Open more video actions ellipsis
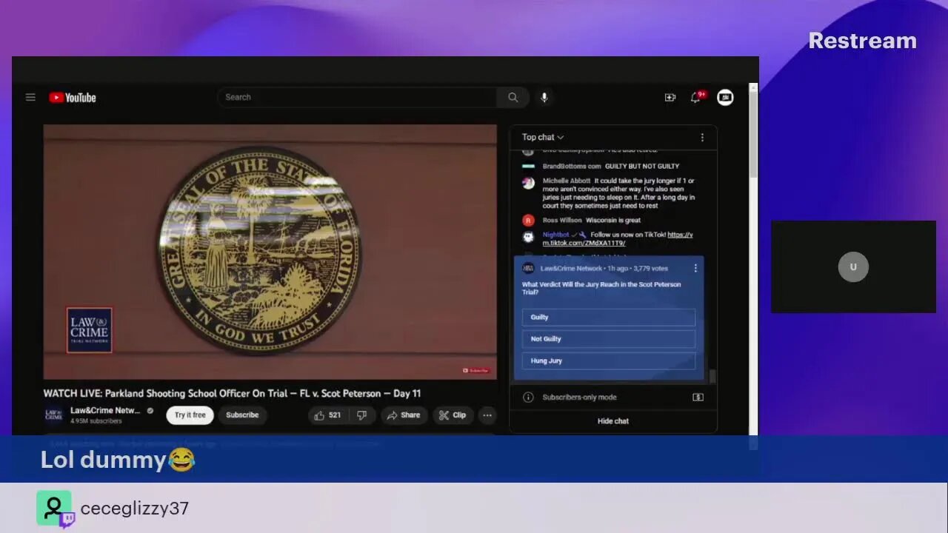This screenshot has height=533, width=948. (487, 415)
